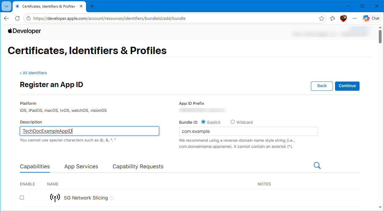Bookmark this page with the star icon

322,18
